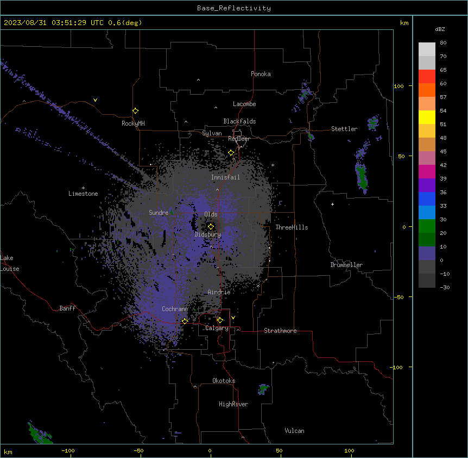
Task: Click the -50 km tick on bottom axis
Action: [138, 450]
